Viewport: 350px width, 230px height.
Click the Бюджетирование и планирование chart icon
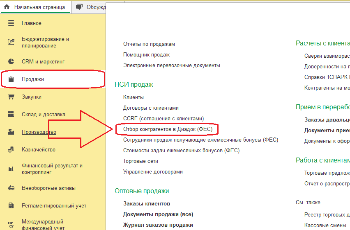[11, 43]
